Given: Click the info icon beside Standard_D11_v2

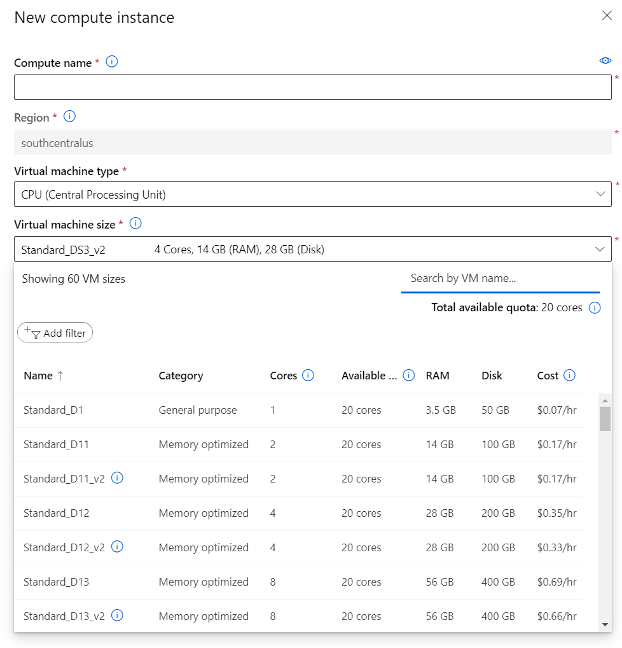Looking at the screenshot, I should click(x=117, y=478).
